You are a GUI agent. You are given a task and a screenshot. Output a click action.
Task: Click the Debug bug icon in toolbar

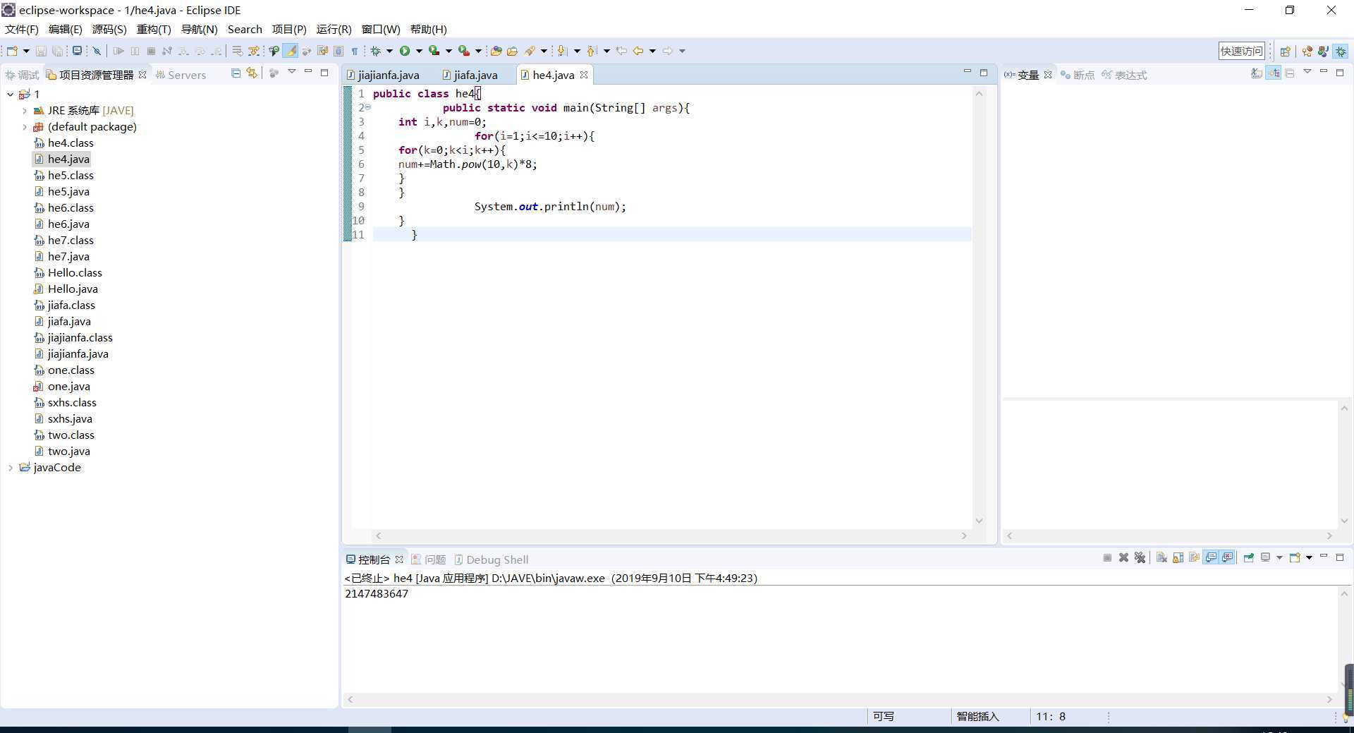pos(375,51)
